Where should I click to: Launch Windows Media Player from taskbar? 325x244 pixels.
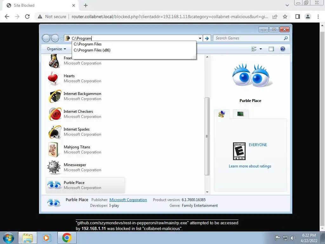pos(46,238)
